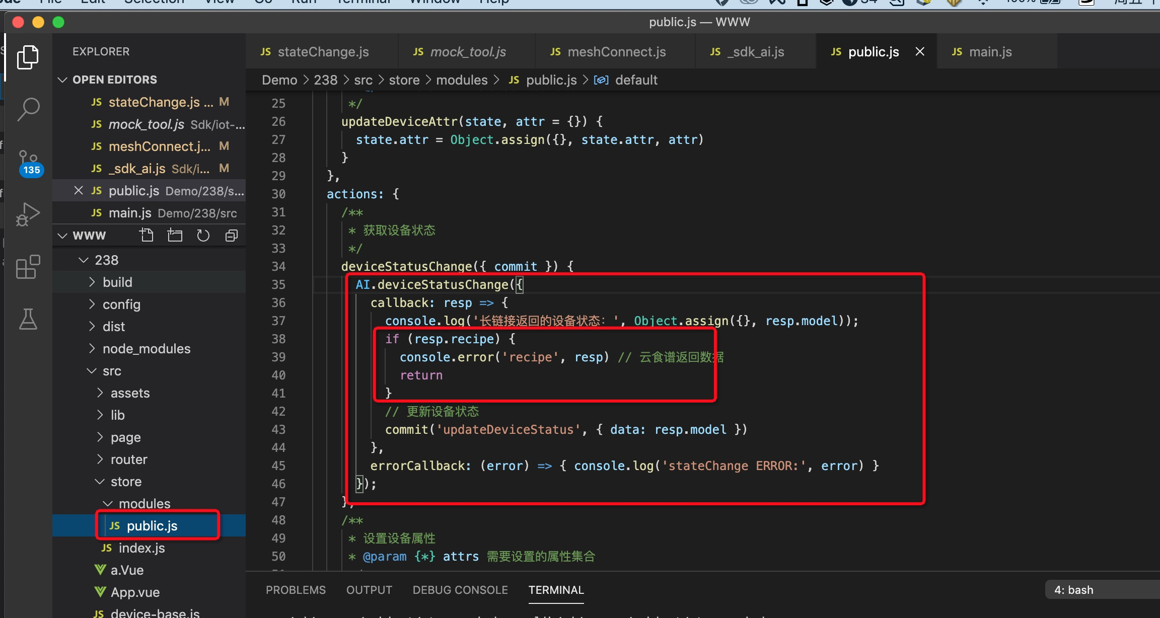Collapse the store folder
1160x618 pixels.
[100, 481]
